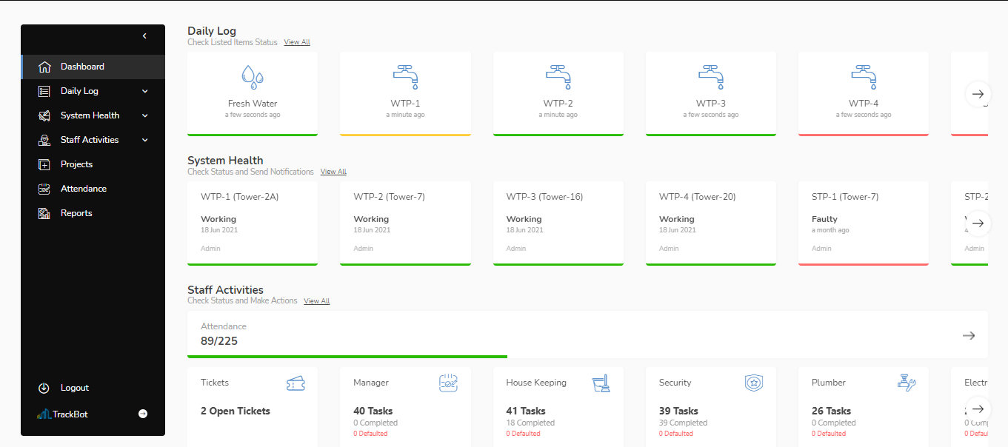Click the Tickets icon in Staff Activities
Viewport: 1008px width, 447px height.
[x=296, y=383]
